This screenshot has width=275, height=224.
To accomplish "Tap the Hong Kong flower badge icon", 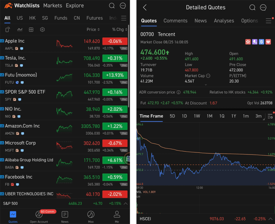I will [248, 42].
